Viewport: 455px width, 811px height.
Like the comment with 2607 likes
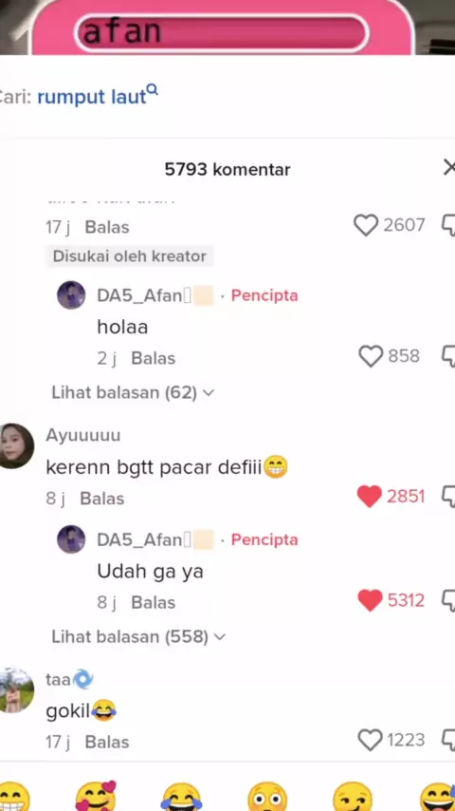366,225
